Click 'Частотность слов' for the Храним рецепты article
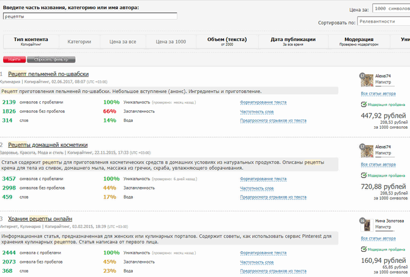This screenshot has width=410, height=277. point(257,262)
